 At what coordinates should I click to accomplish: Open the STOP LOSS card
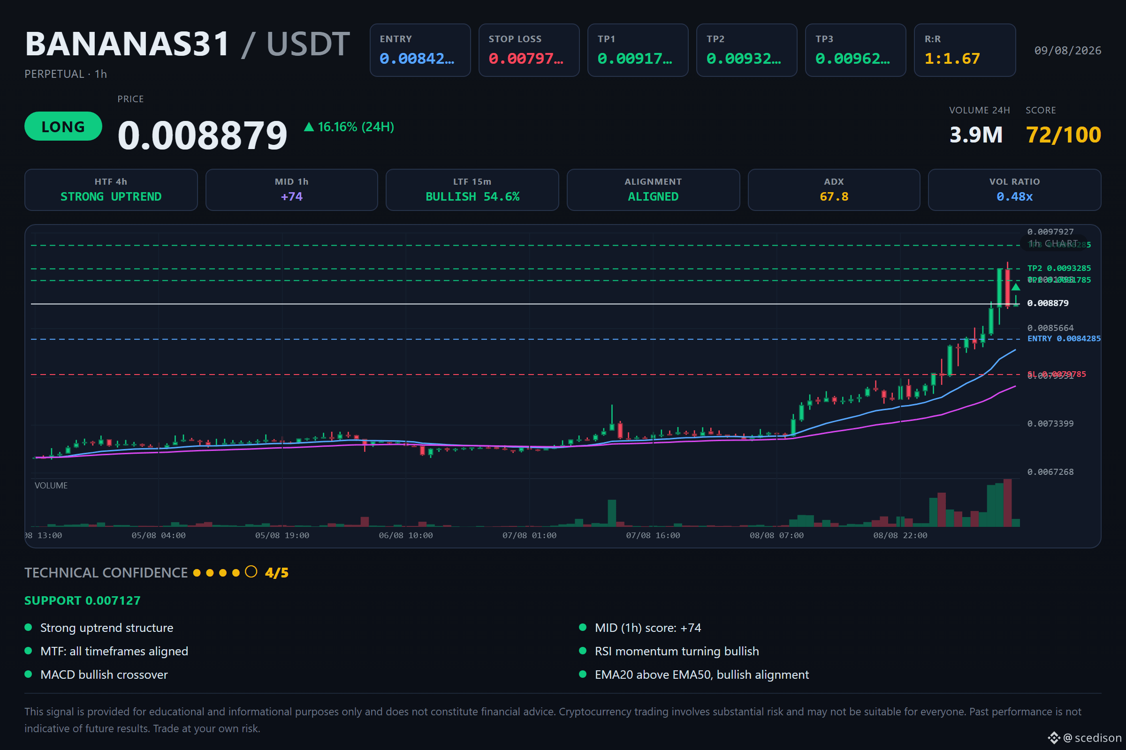[529, 50]
